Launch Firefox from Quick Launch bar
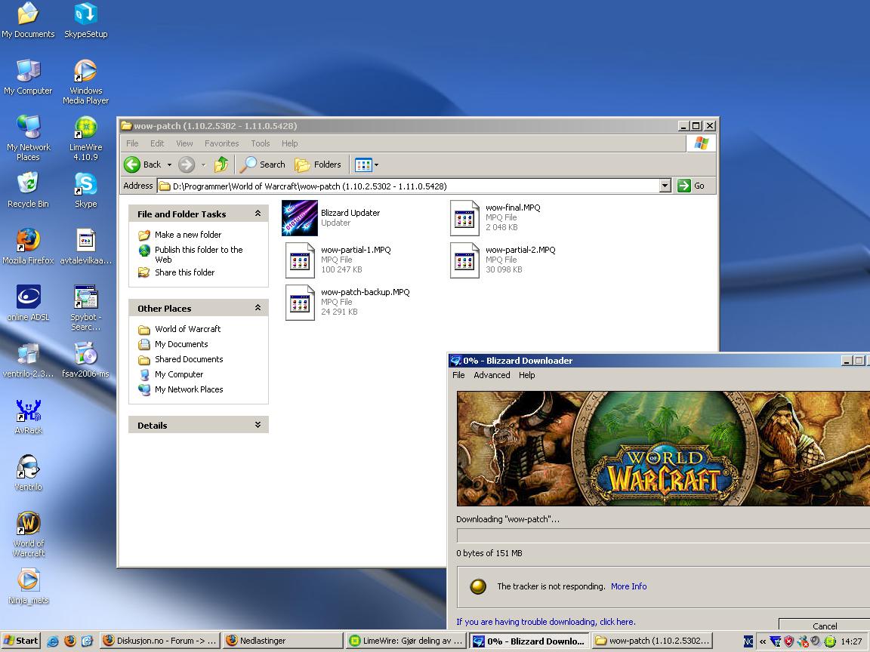 click(70, 641)
